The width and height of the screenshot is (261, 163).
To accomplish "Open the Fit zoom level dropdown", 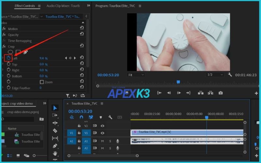I will click(x=136, y=75).
